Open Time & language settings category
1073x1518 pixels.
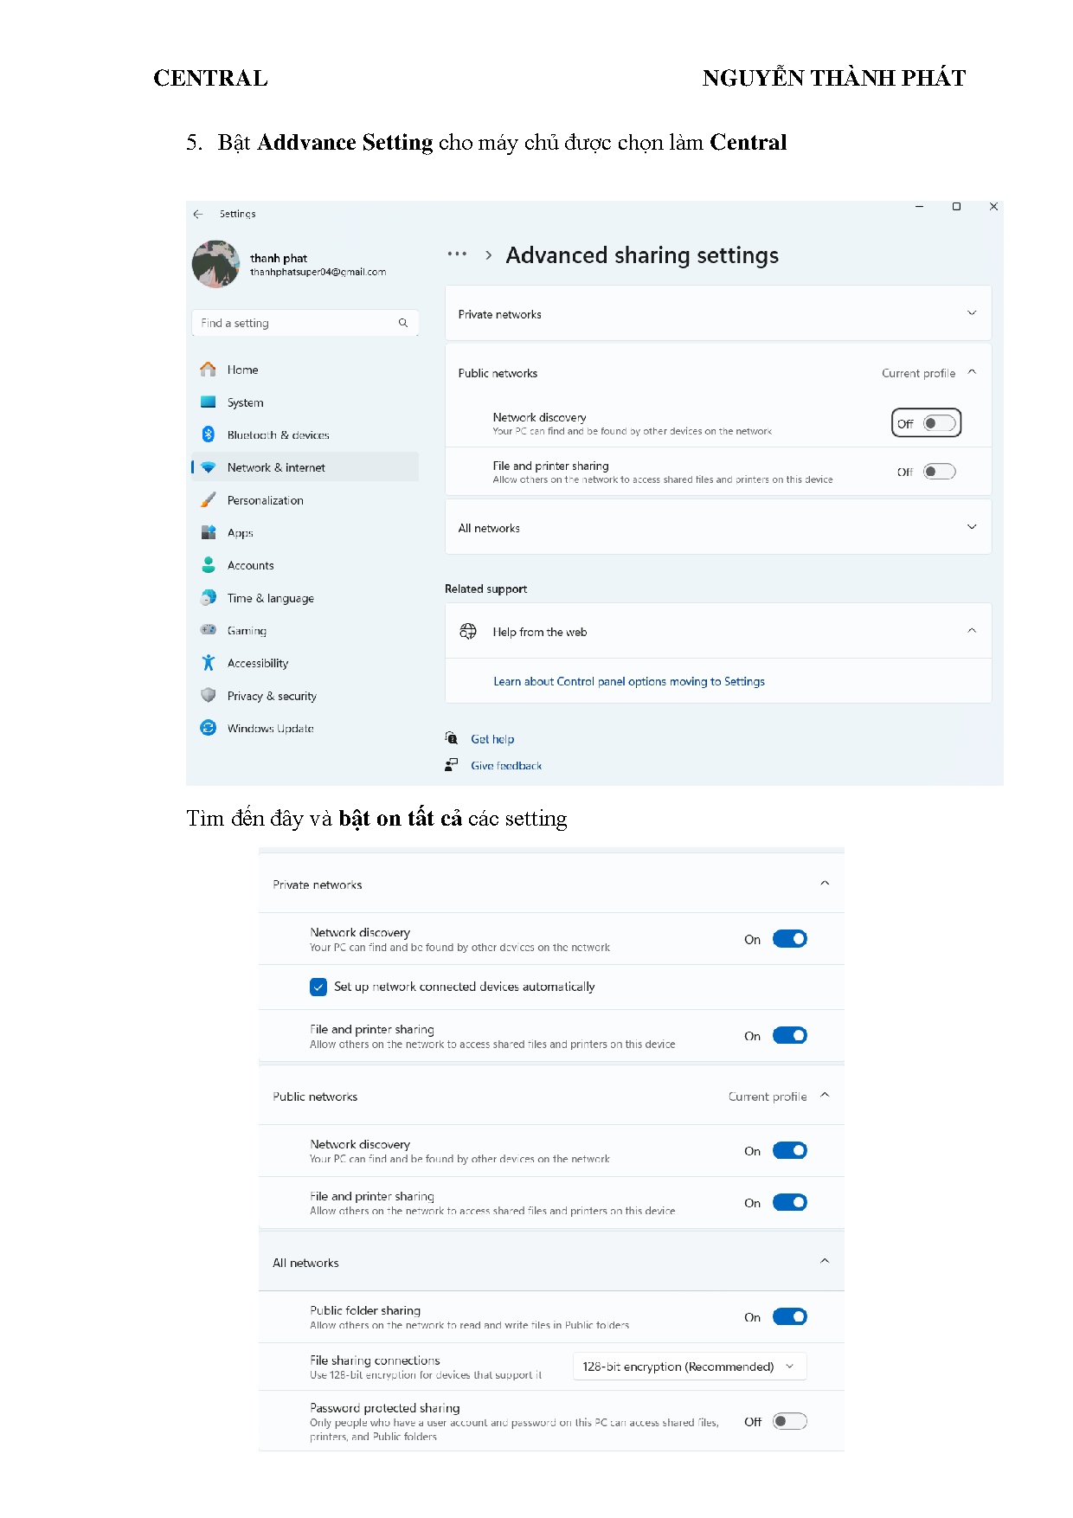click(x=270, y=598)
